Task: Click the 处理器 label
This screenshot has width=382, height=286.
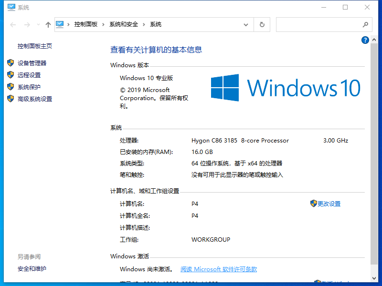Action: pyautogui.click(x=129, y=141)
